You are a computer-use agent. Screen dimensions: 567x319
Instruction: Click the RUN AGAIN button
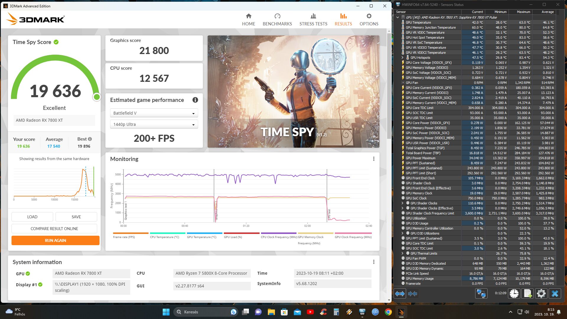[55, 240]
